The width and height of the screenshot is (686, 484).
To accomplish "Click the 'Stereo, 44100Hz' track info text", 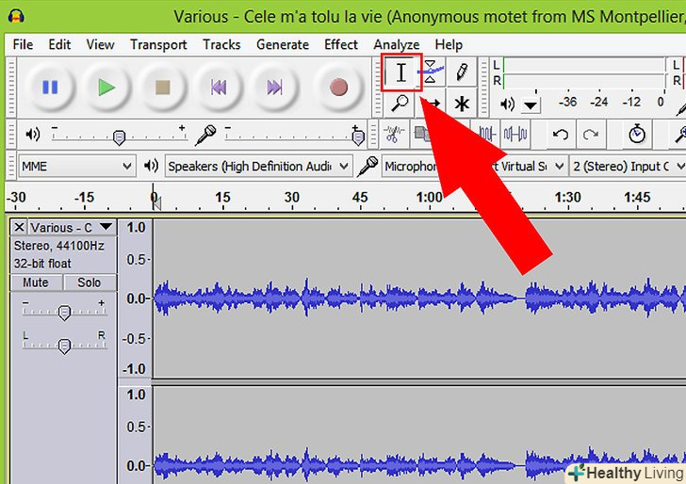I will point(59,246).
